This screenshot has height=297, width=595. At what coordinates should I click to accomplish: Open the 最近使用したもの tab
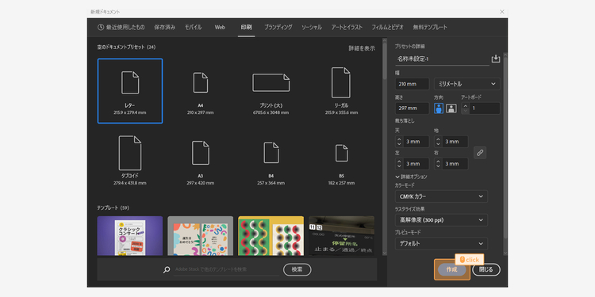121,27
